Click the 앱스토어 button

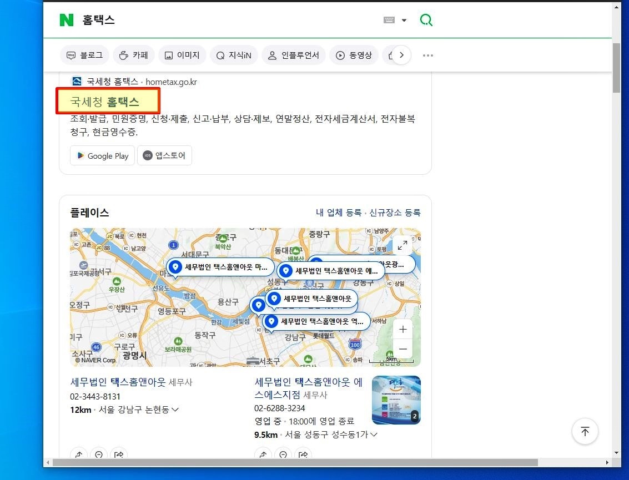point(164,155)
